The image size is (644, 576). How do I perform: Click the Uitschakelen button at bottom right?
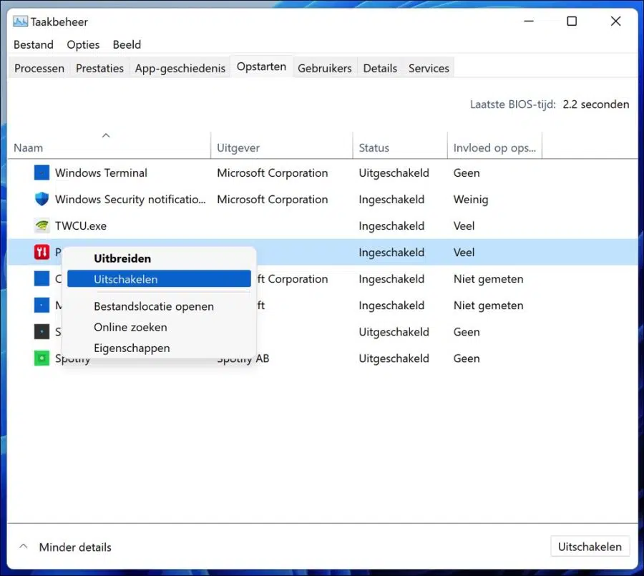(x=590, y=547)
